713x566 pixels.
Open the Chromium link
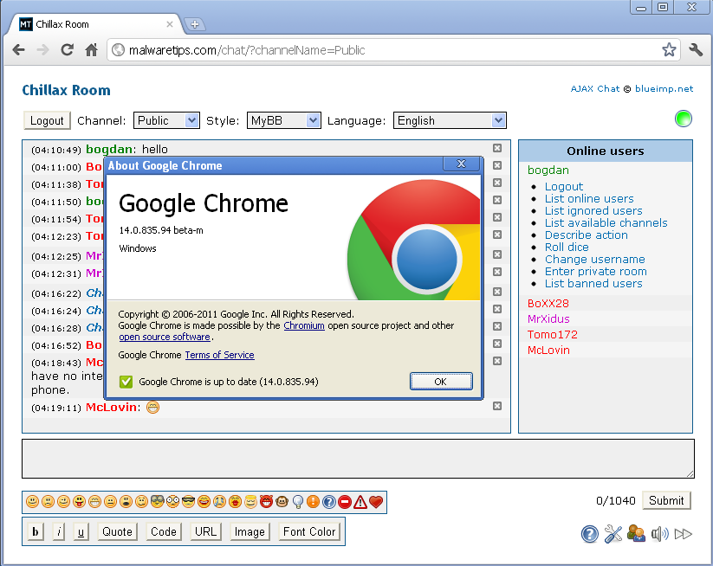click(x=304, y=325)
